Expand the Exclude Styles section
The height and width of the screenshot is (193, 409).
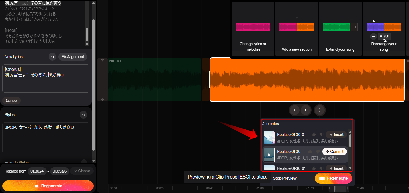(84, 162)
